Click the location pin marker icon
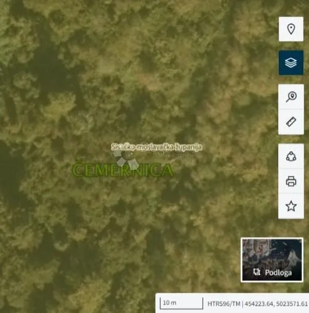This screenshot has width=309, height=313. 291,29
